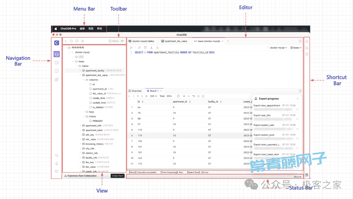Add a row with the result plus icon
The image size is (353, 199).
[x=184, y=96]
